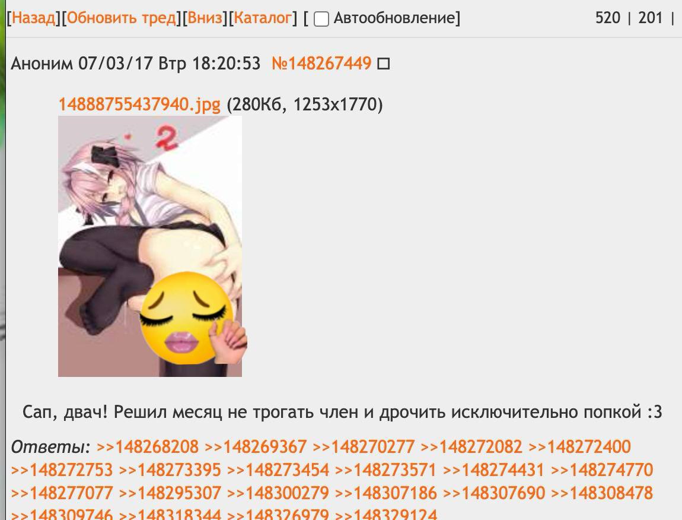The image size is (682, 520).
Task: Enable the Автообновление checkbox
Action: pyautogui.click(x=321, y=19)
